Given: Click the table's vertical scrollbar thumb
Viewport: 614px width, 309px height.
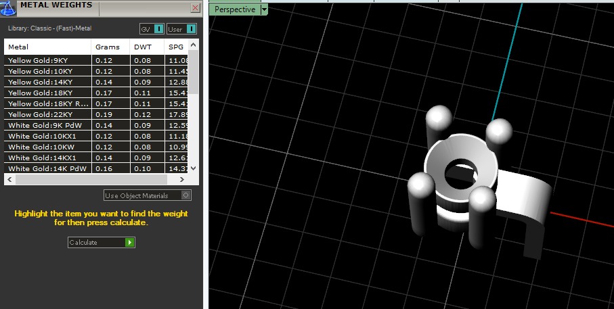Looking at the screenshot, I should tap(193, 72).
